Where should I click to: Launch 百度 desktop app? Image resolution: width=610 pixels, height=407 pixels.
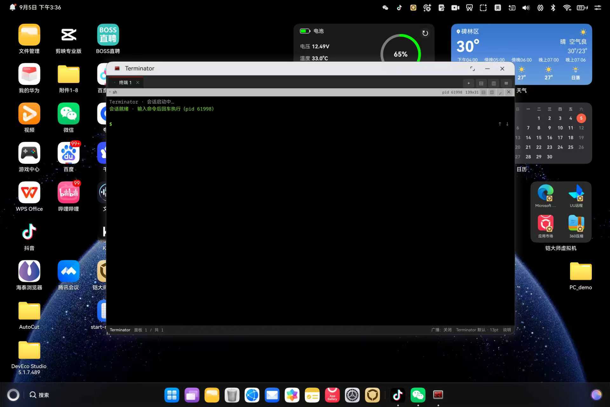tap(69, 157)
